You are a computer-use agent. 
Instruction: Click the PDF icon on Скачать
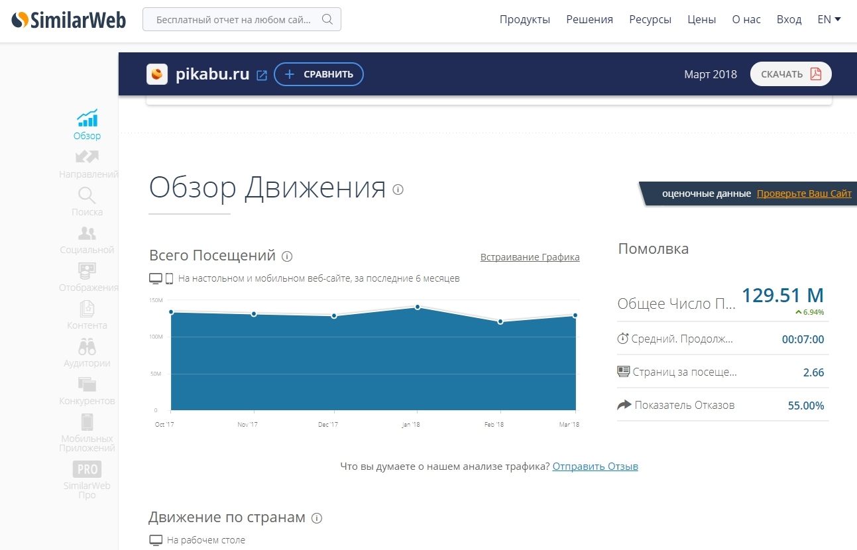point(816,74)
